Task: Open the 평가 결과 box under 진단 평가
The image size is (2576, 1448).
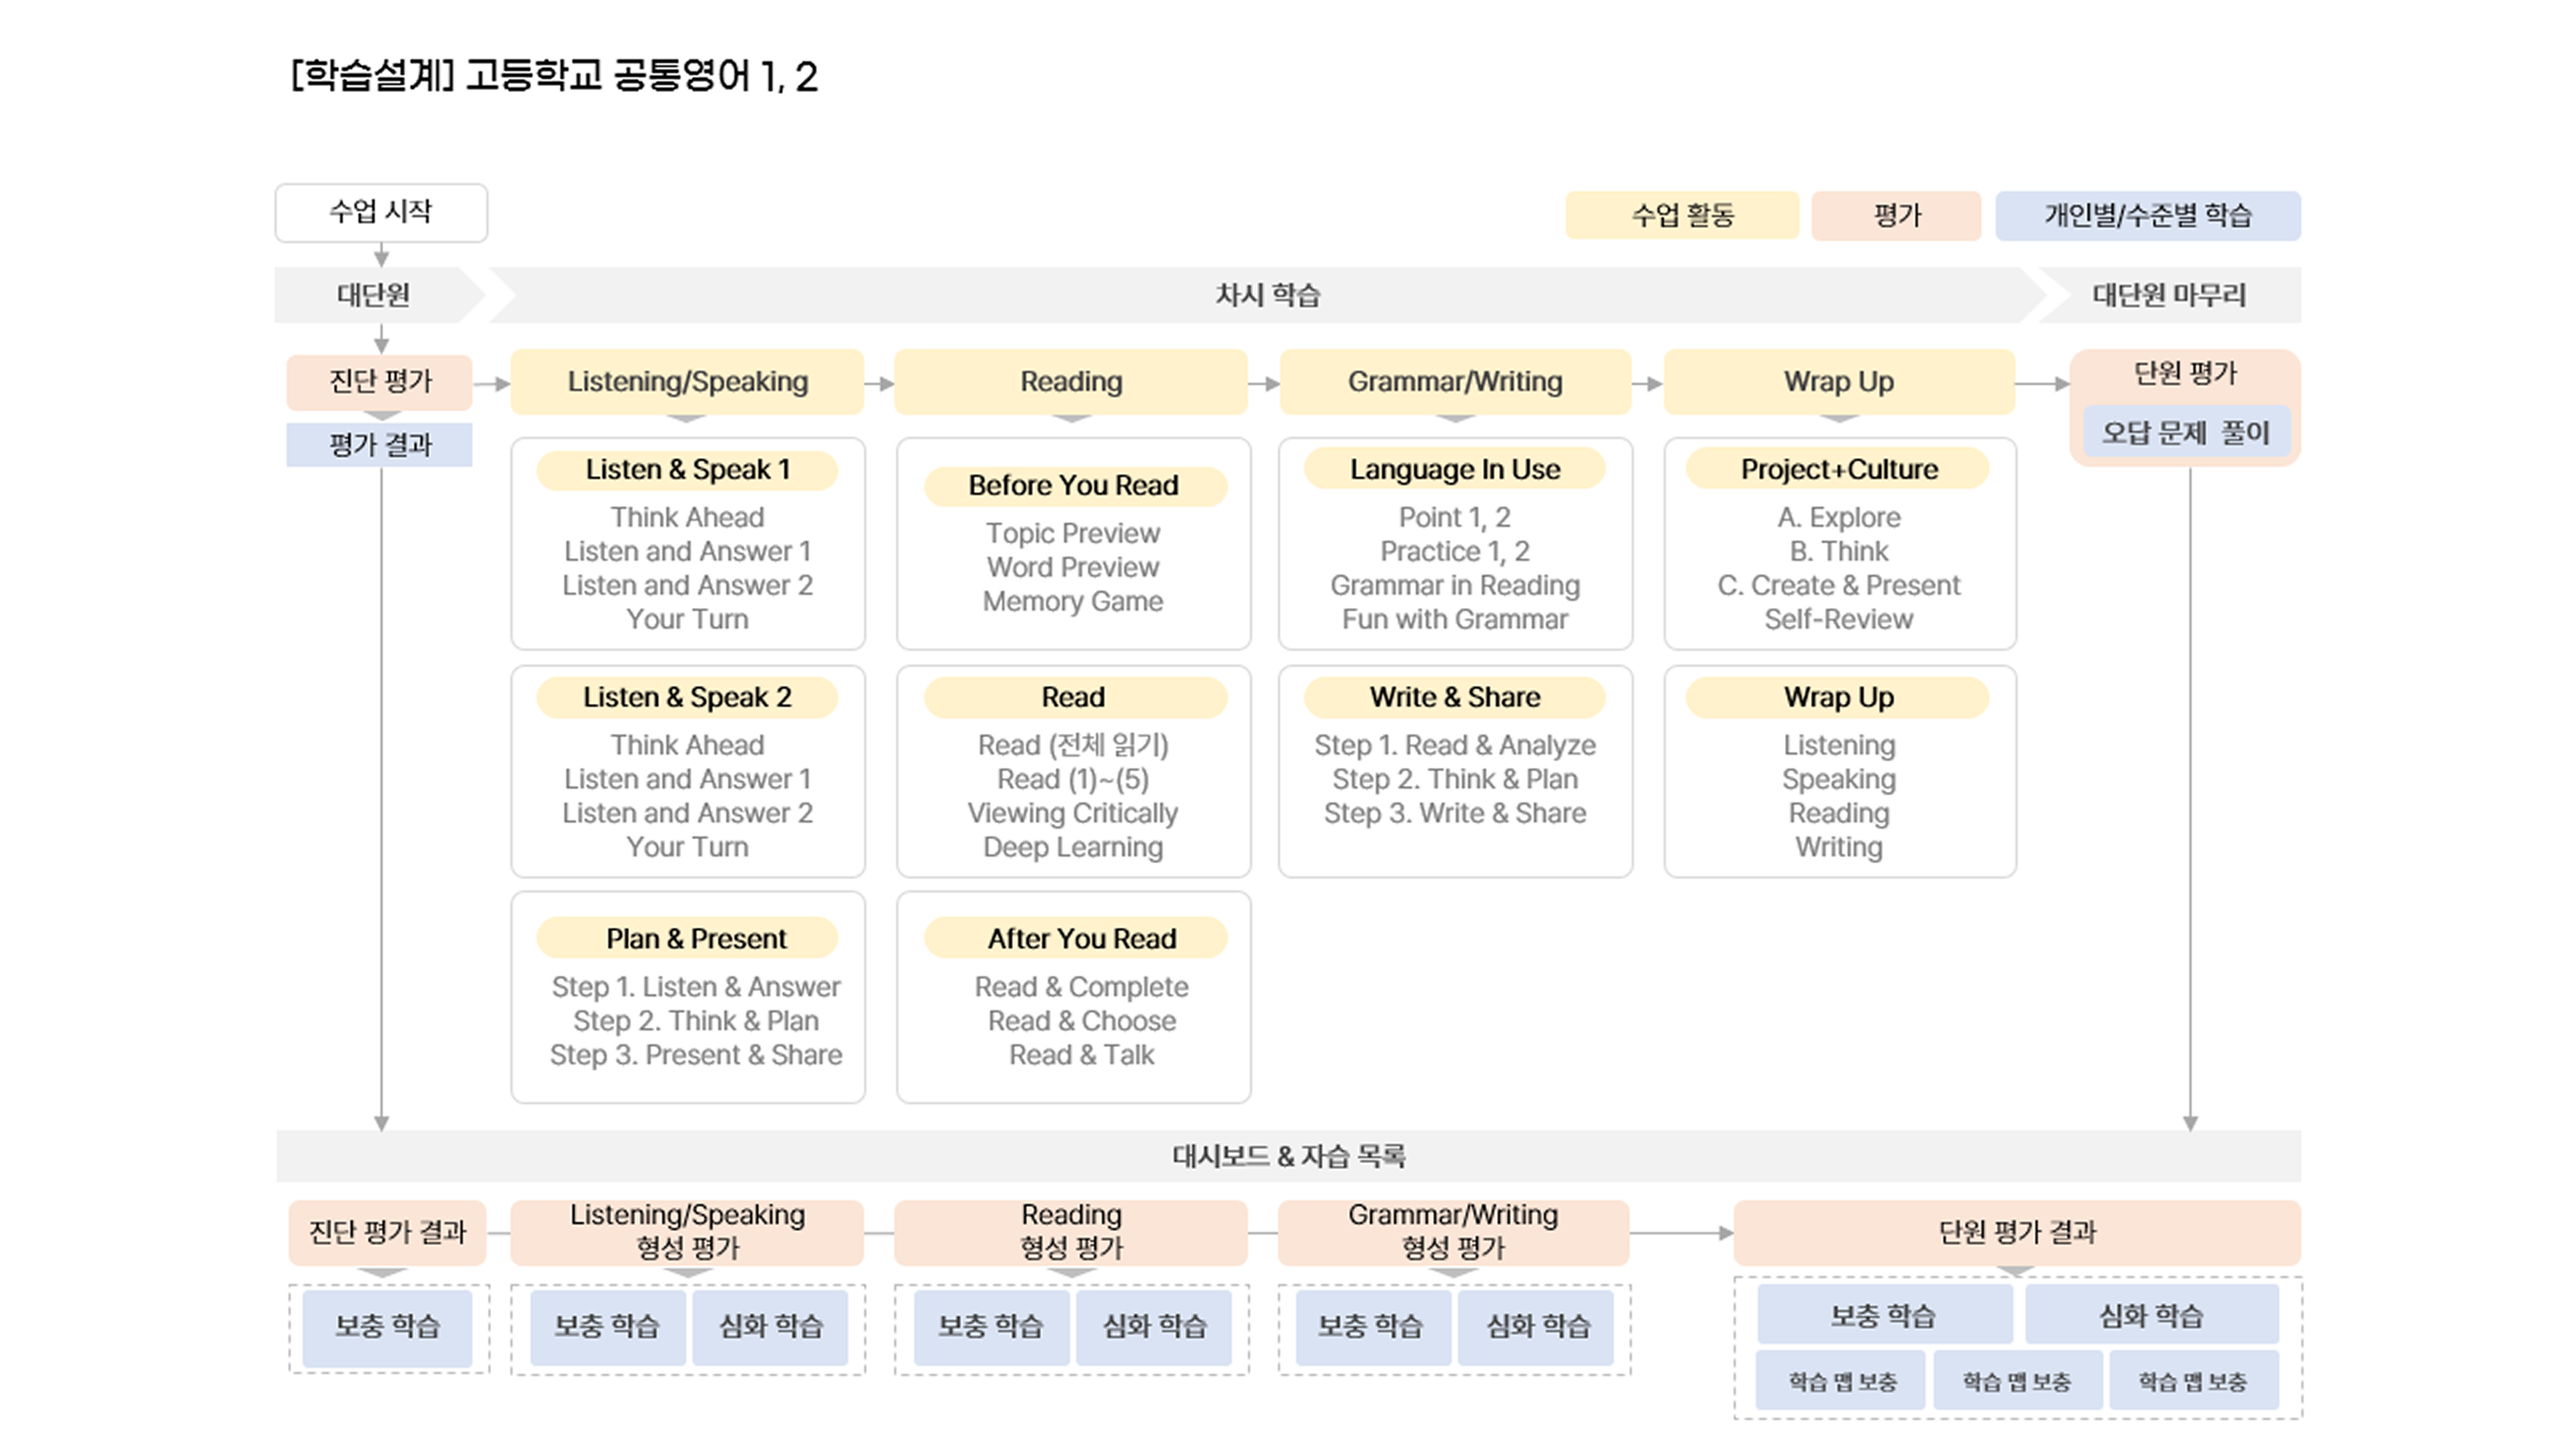Action: click(380, 444)
